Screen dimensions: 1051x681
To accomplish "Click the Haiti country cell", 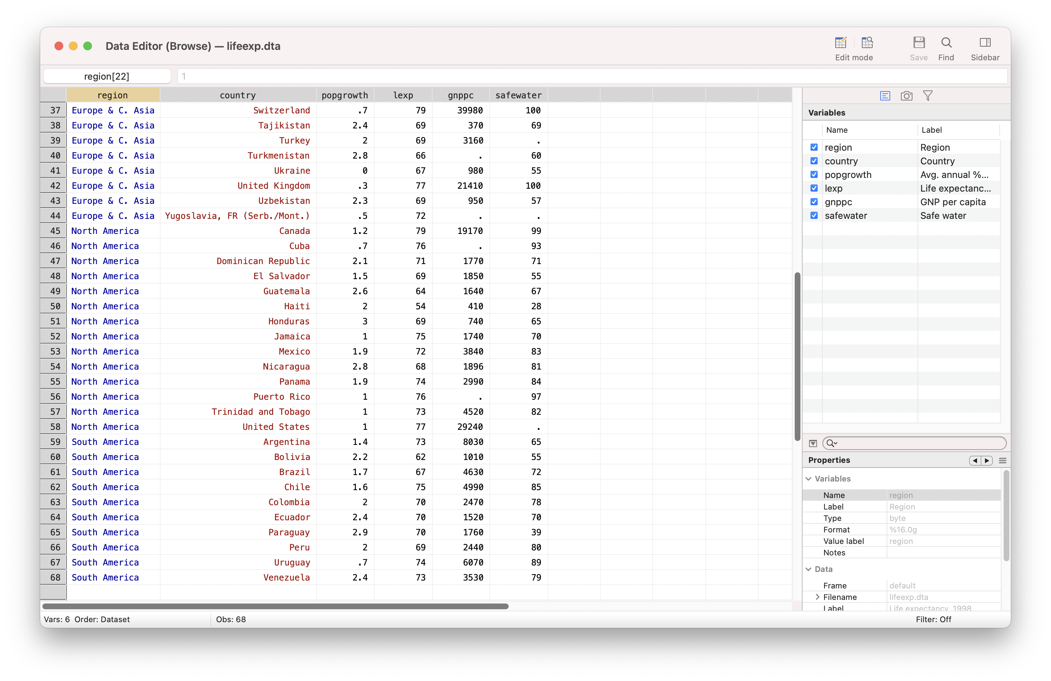I will pos(238,306).
